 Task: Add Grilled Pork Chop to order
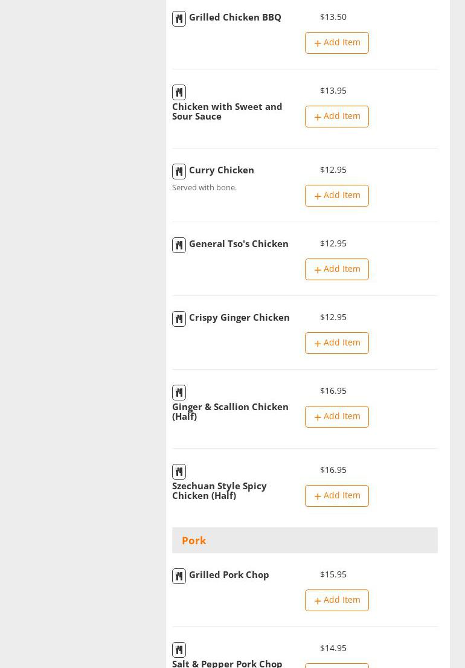pos(336,600)
